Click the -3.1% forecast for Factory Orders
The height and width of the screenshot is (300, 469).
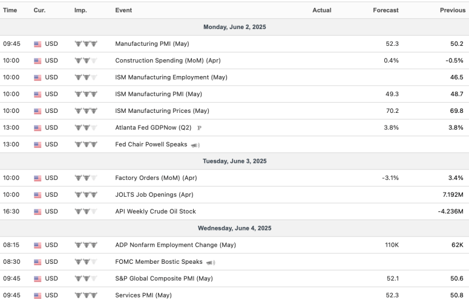point(390,178)
